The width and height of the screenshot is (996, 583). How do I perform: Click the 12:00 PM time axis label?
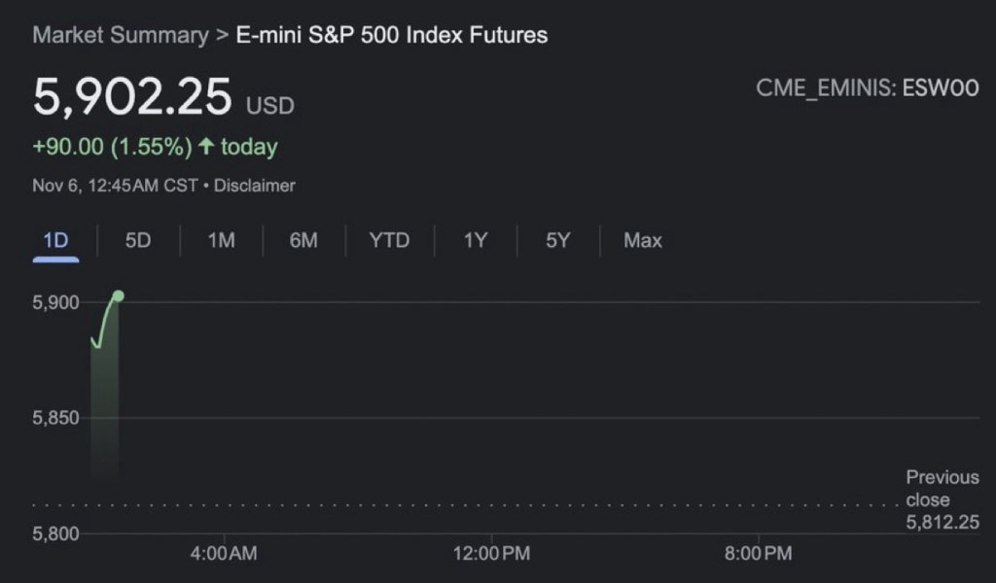point(490,554)
